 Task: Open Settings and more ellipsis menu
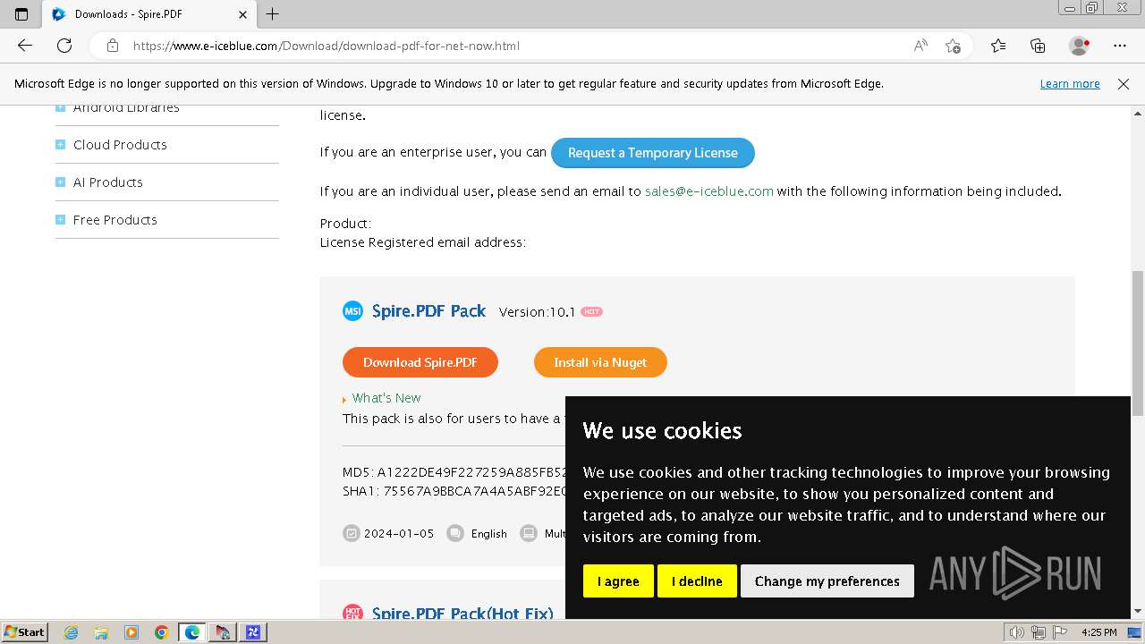click(x=1120, y=46)
